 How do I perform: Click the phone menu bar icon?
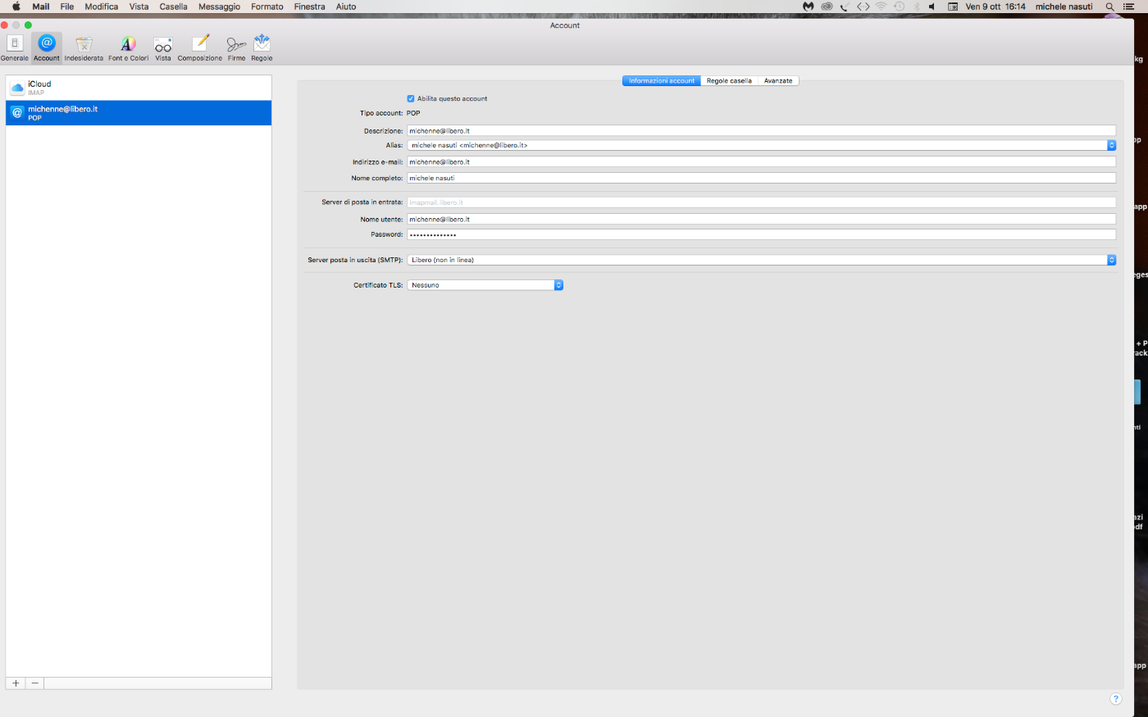(x=844, y=7)
